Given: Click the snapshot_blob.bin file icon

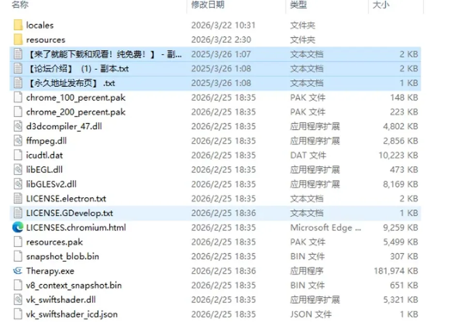Looking at the screenshot, I should (x=18, y=256).
